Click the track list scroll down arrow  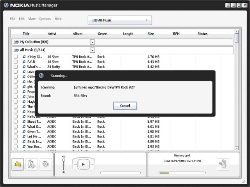[x=237, y=148]
